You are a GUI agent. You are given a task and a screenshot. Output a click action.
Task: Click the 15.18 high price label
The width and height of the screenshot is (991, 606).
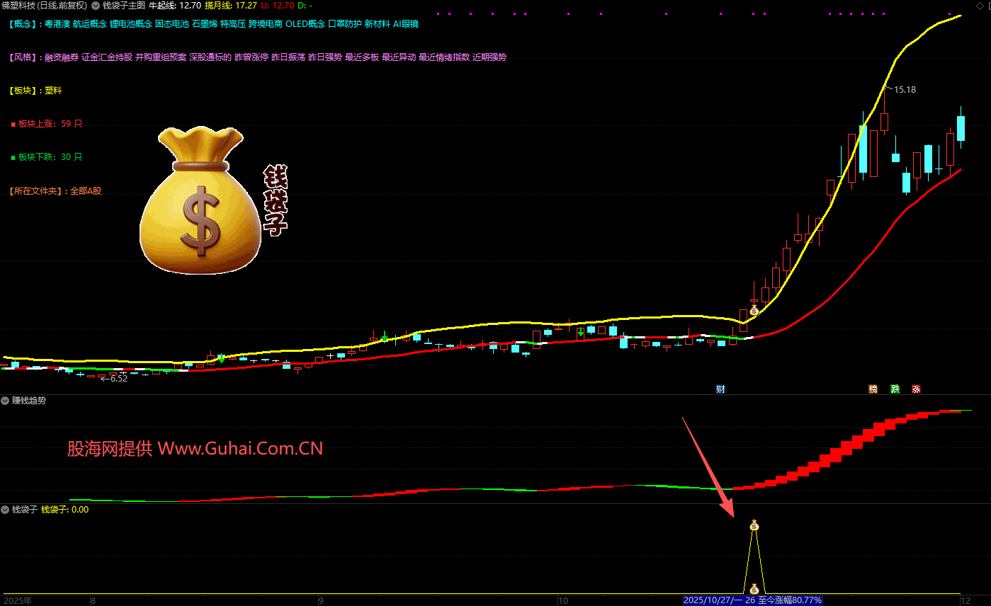[x=905, y=90]
